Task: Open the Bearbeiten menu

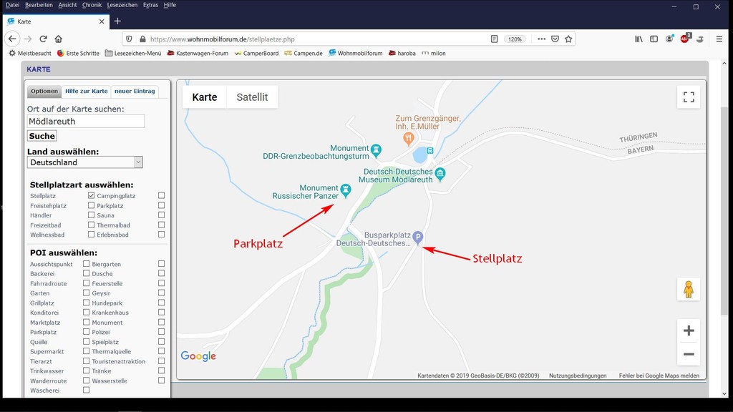Action: pyautogui.click(x=39, y=5)
